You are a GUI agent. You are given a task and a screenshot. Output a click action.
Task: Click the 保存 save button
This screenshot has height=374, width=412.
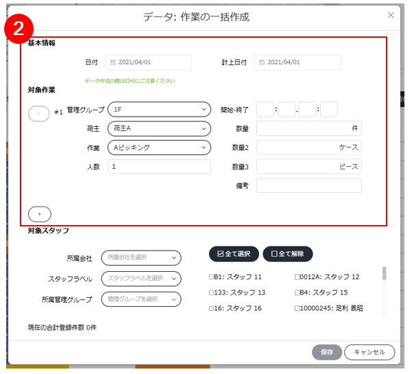click(x=327, y=352)
